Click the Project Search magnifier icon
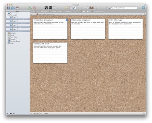Screen dimensions: 152x123 pyautogui.click(x=108, y=8)
